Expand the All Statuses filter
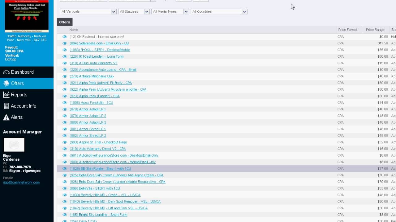Image resolution: width=396 pixels, height=222 pixels. pos(134,11)
